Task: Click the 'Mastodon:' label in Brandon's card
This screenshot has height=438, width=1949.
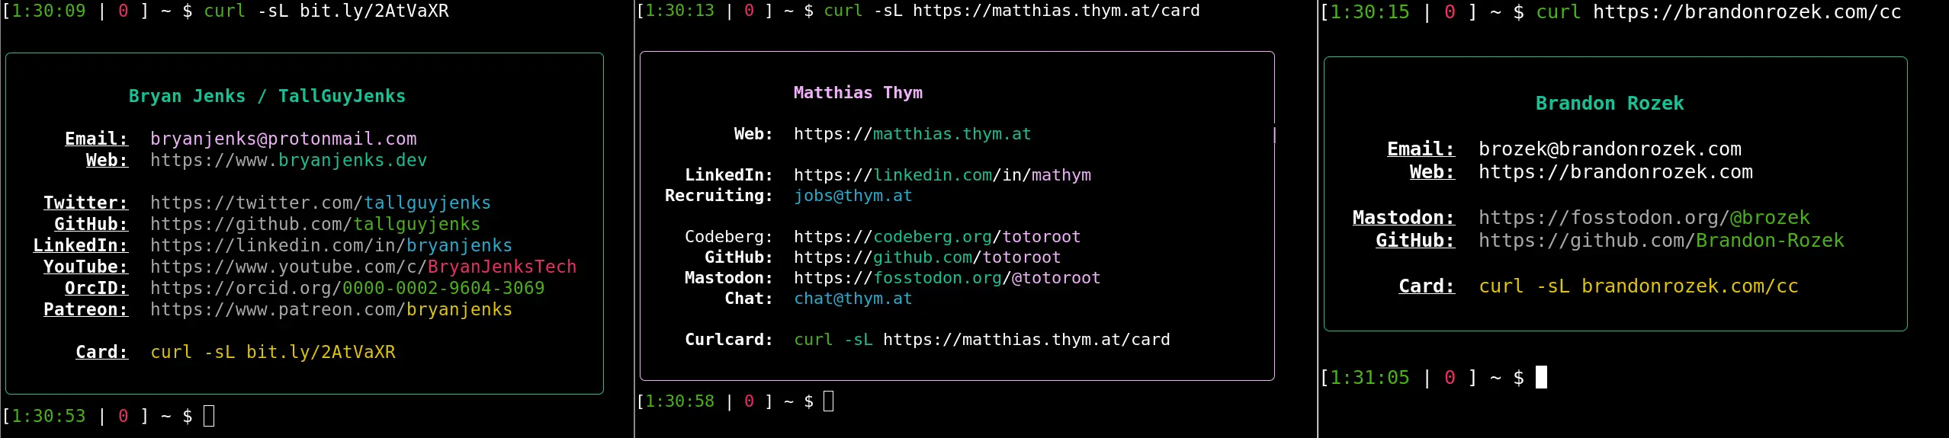Action: [x=1404, y=218]
